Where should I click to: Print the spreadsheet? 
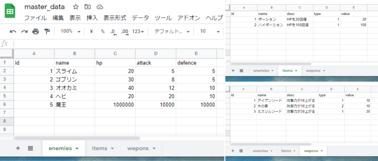[36, 31]
